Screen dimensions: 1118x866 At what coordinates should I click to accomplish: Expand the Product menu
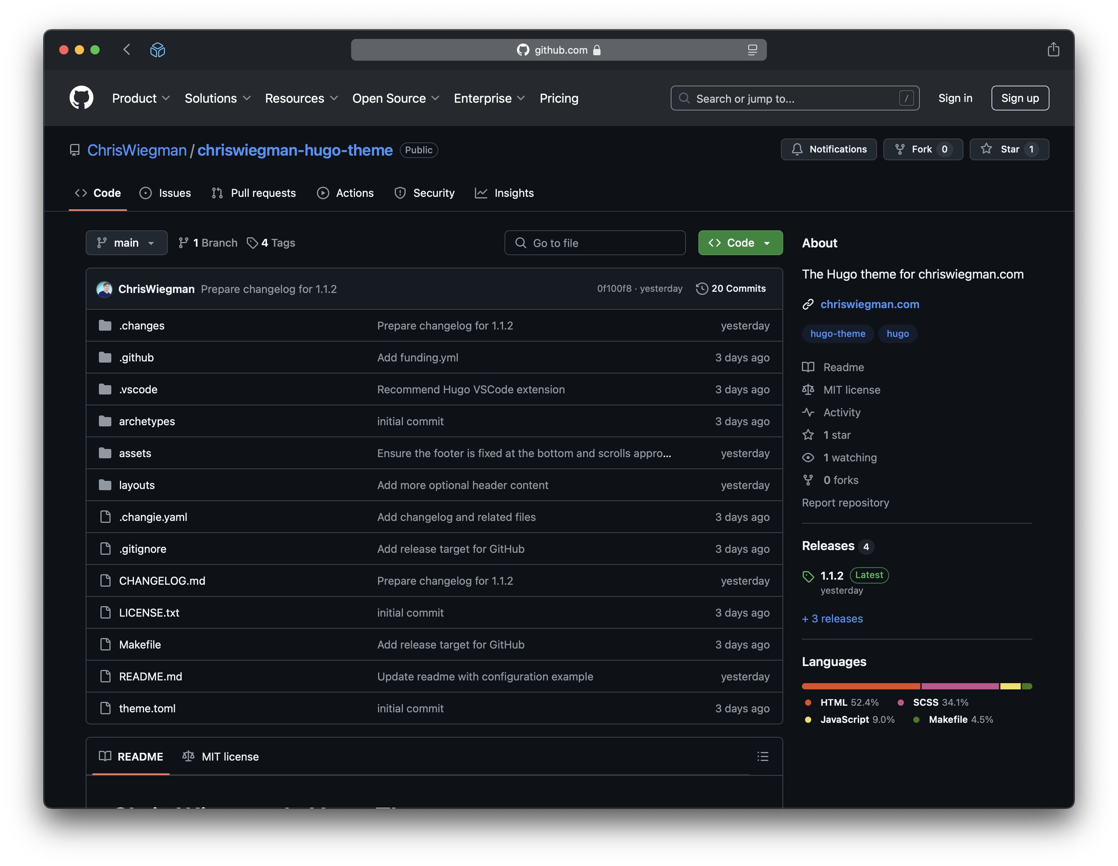pyautogui.click(x=141, y=98)
